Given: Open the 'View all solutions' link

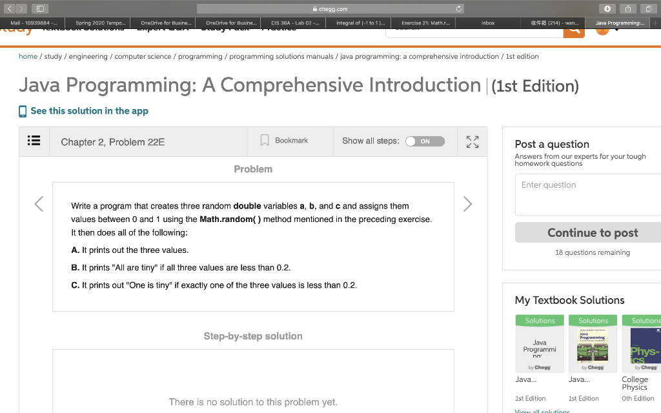Looking at the screenshot, I should point(542,410).
